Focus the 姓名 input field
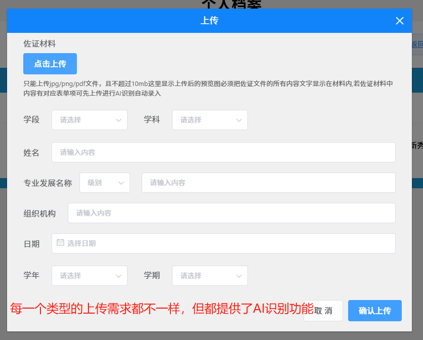The height and width of the screenshot is (340, 423). tap(223, 152)
